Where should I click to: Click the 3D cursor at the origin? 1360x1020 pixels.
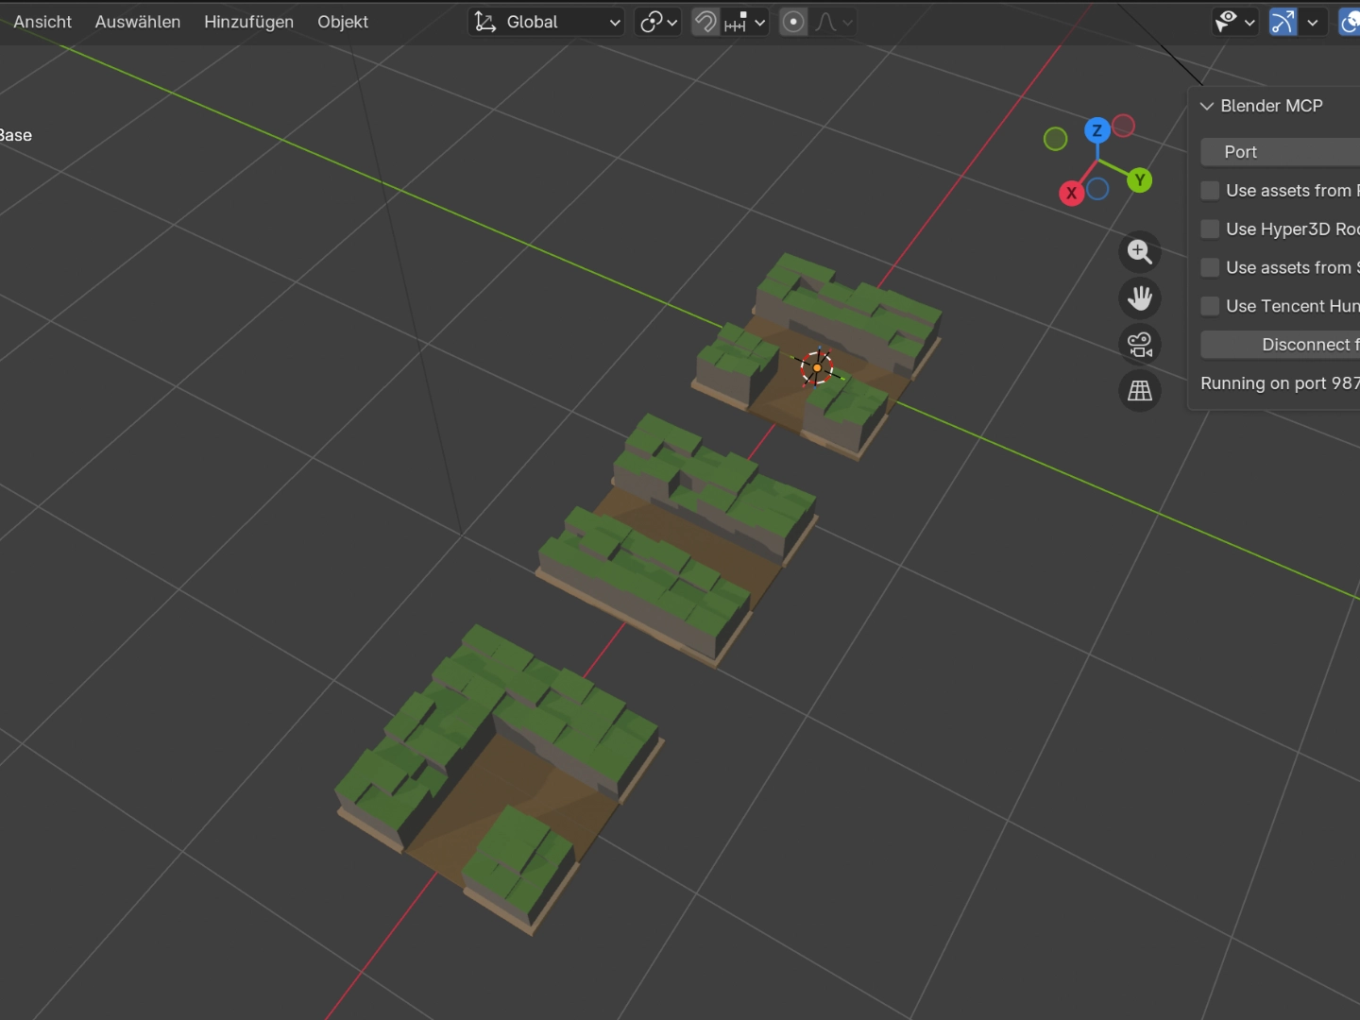817,367
